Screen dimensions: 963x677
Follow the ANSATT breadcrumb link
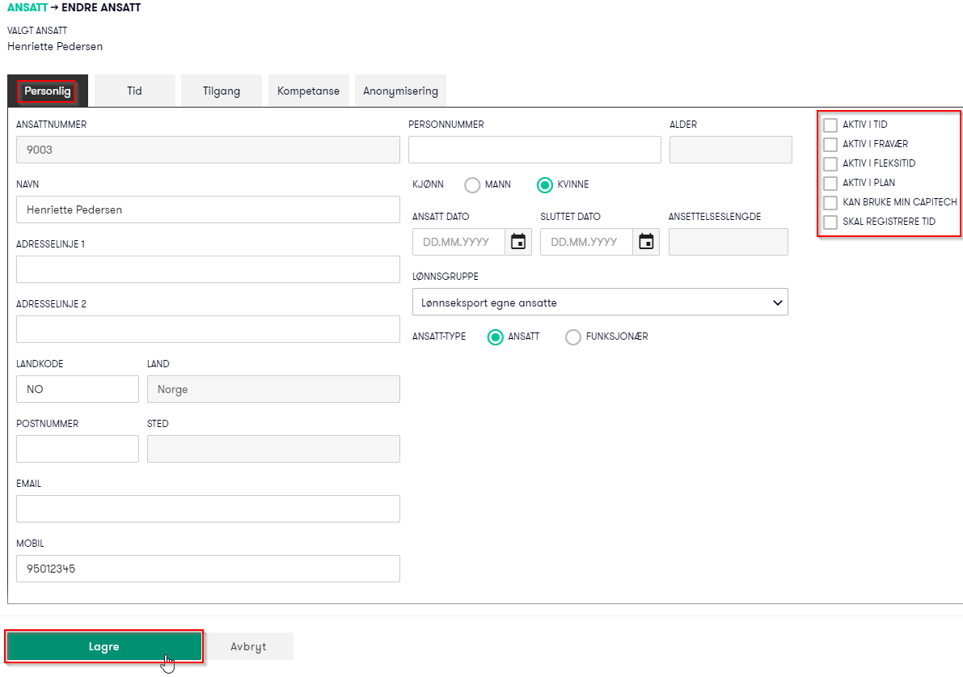coord(27,8)
